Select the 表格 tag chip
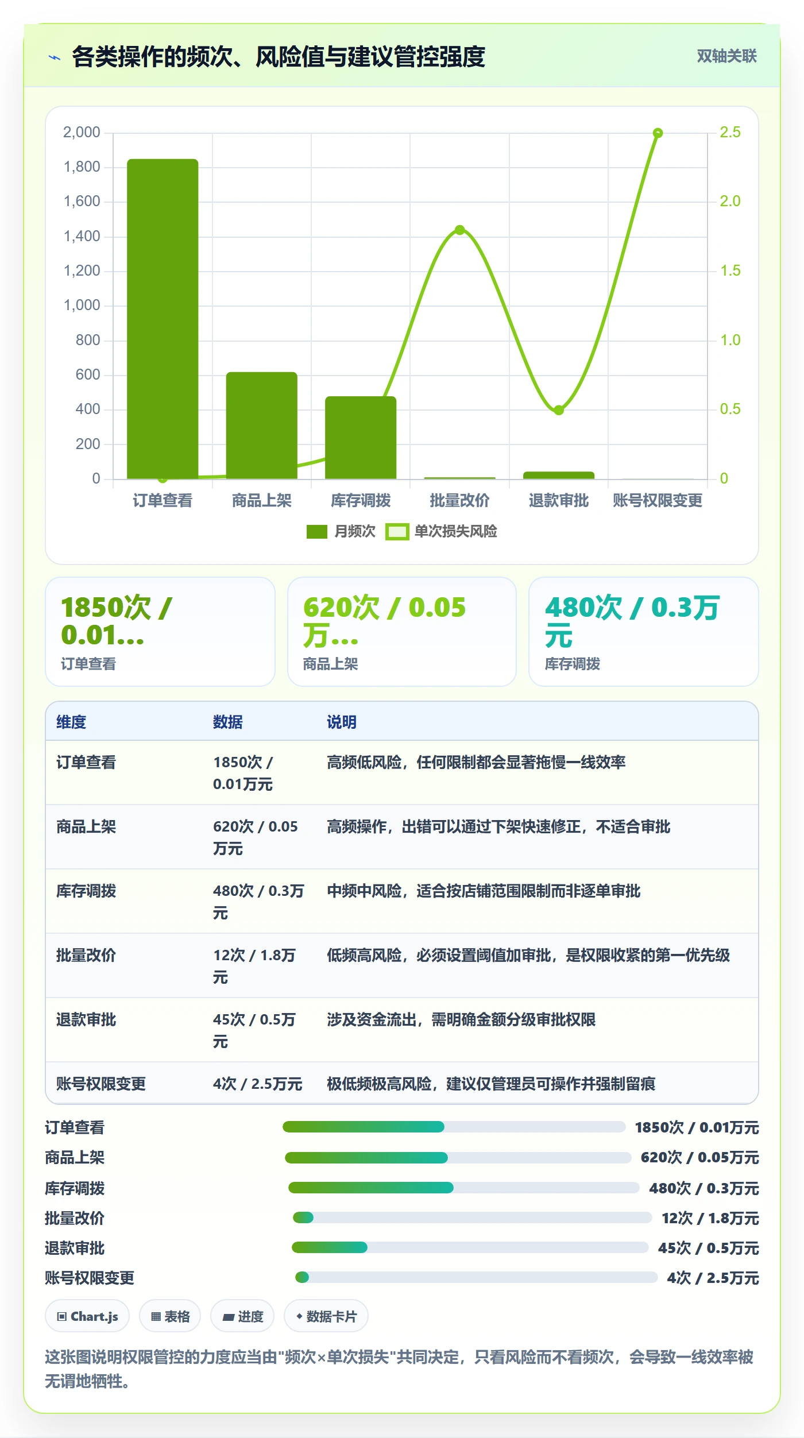 click(x=170, y=1316)
